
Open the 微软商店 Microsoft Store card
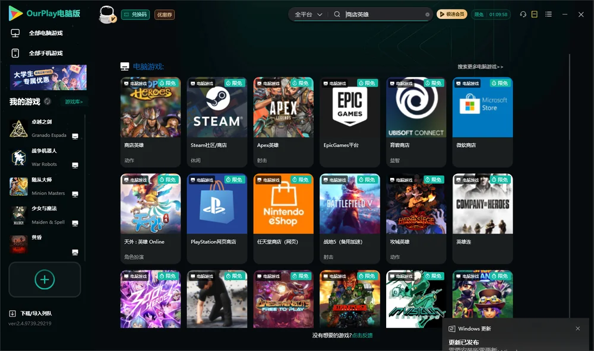482,122
